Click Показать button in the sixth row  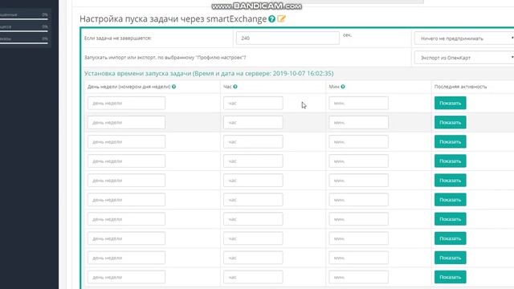tap(450, 200)
